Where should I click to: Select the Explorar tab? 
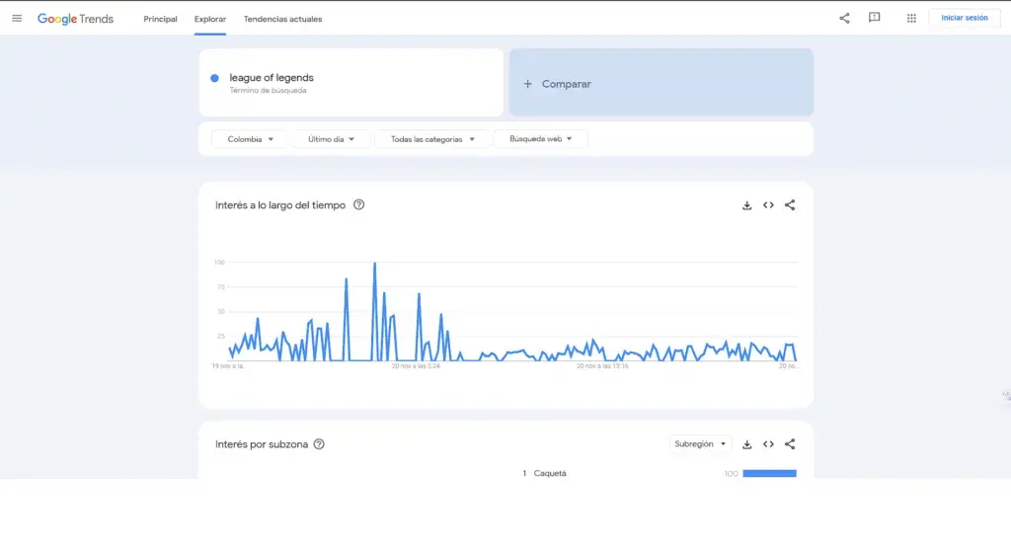coord(210,19)
